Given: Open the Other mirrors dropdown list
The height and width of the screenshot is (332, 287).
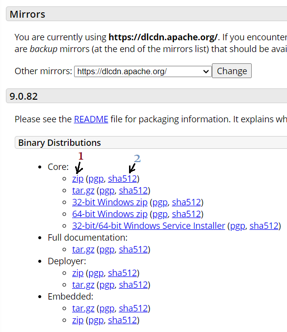Looking at the screenshot, I should (143, 71).
